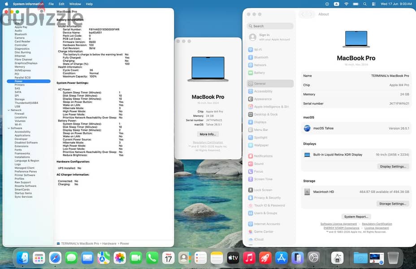
Task: Open the System Information app menu
Action: (28, 4)
